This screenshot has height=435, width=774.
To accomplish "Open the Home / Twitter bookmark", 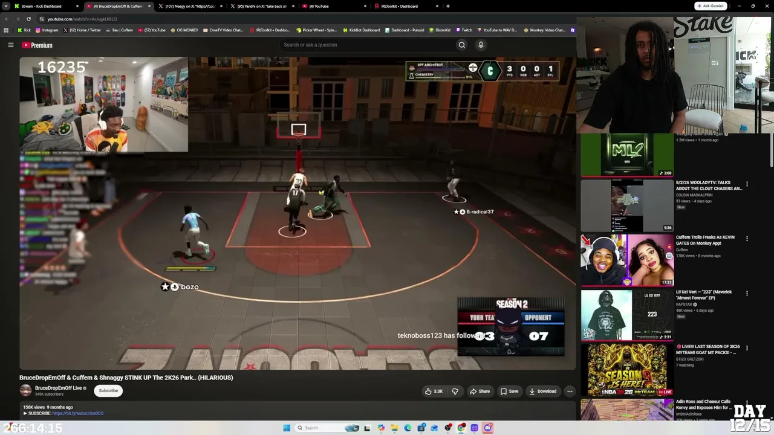I will tap(82, 30).
